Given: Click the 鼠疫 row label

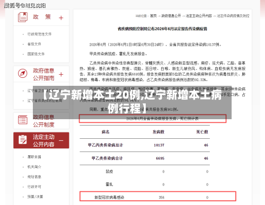Looking at the screenshot, I should tap(109, 172).
